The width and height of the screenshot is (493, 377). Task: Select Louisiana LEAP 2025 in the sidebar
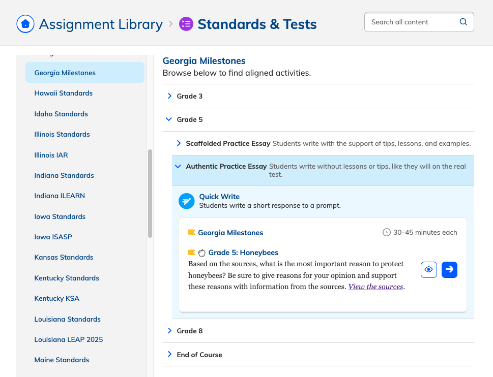69,339
